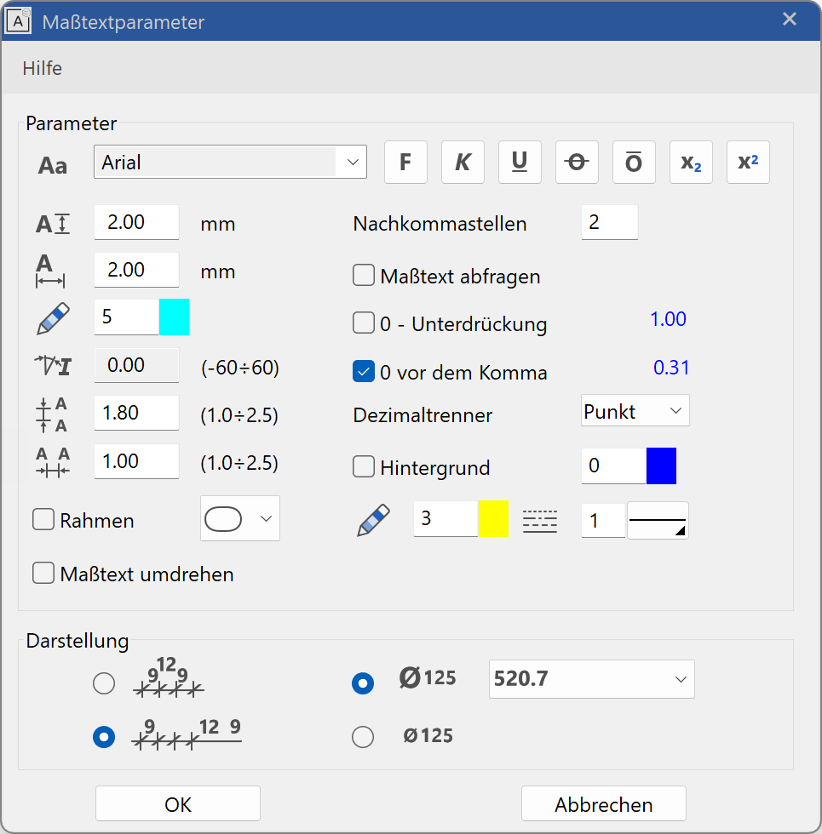Click the line style picker button
This screenshot has height=834, width=822.
click(658, 521)
